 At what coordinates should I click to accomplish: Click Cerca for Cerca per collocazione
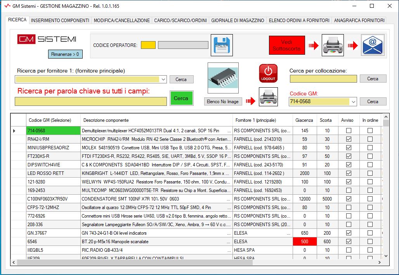click(x=373, y=79)
